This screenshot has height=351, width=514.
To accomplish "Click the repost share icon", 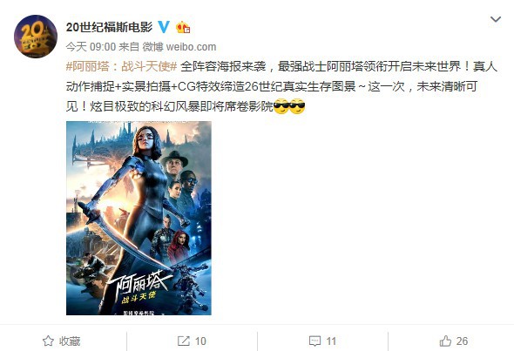I will [184, 341].
